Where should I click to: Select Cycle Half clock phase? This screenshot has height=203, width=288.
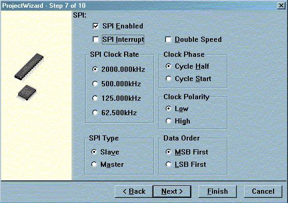click(x=169, y=66)
